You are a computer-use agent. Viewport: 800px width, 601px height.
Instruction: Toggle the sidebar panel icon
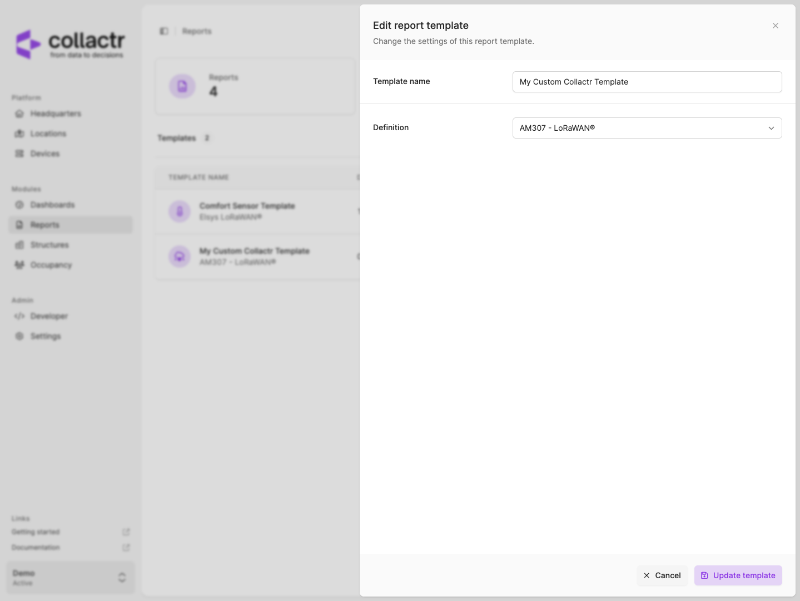coord(164,31)
